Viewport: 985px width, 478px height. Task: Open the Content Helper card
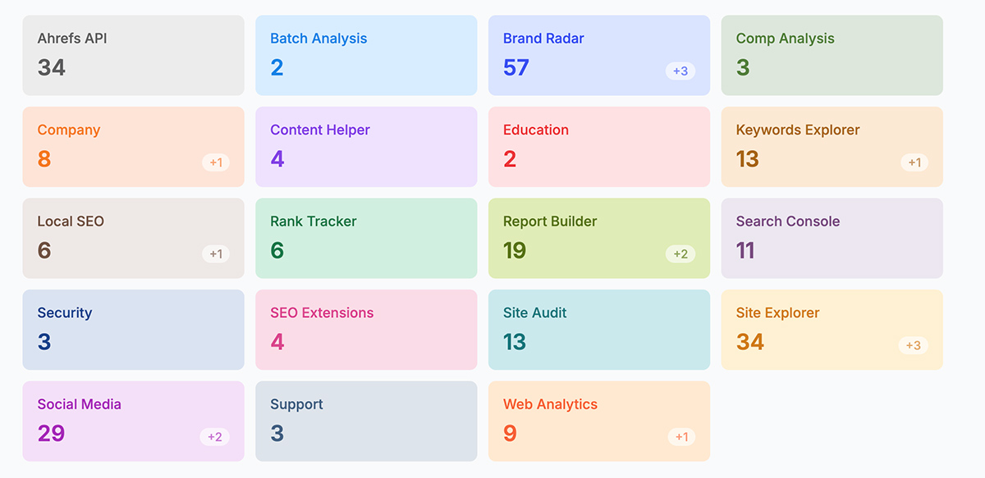pos(366,147)
